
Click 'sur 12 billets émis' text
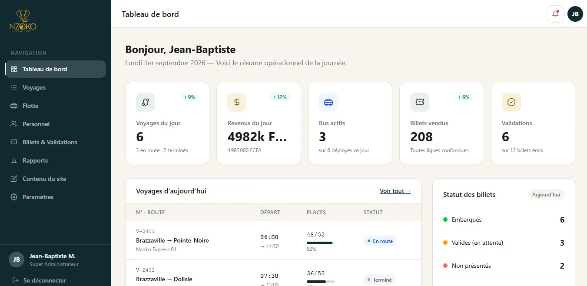(522, 150)
